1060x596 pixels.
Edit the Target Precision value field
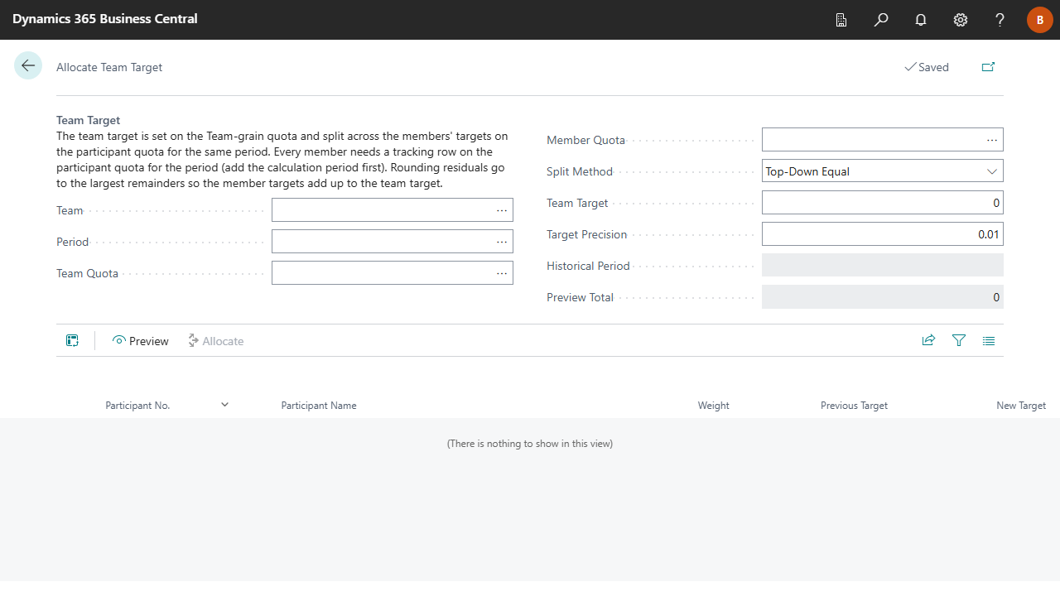[883, 234]
